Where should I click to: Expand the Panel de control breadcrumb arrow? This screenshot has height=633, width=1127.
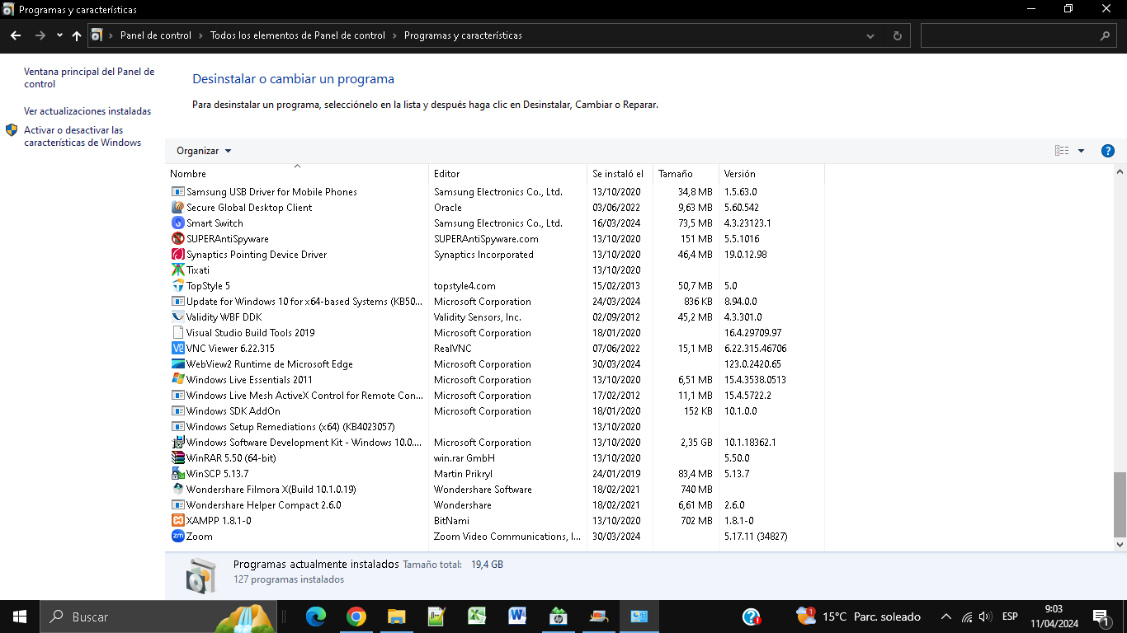point(200,35)
